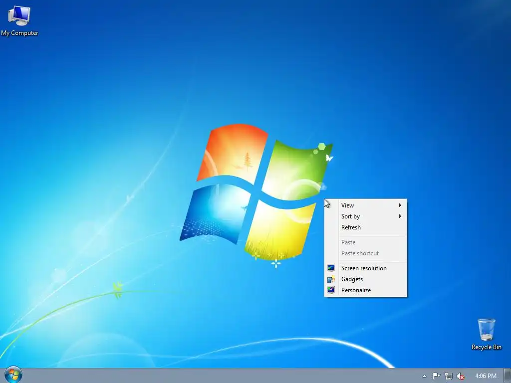
Task: Open Action Center flag tray icon
Action: 436,376
